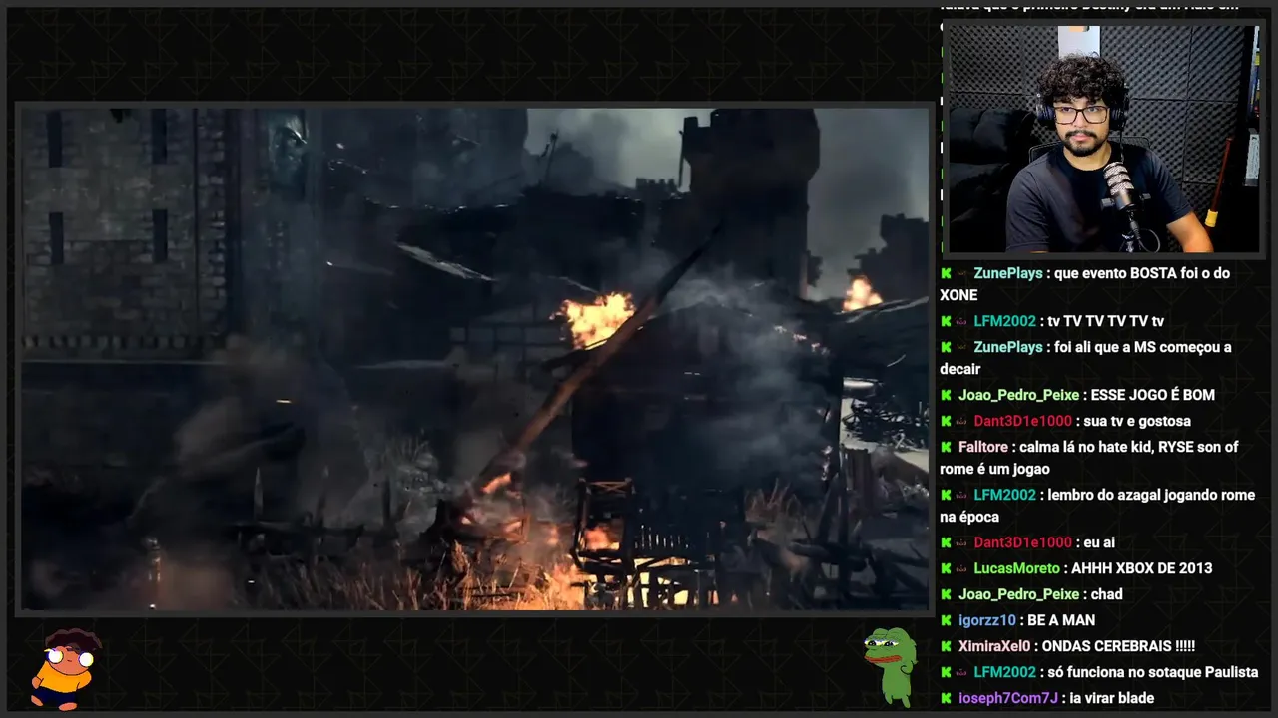The image size is (1278, 718).
Task: Open igorzz10 username in chat
Action: click(x=987, y=620)
